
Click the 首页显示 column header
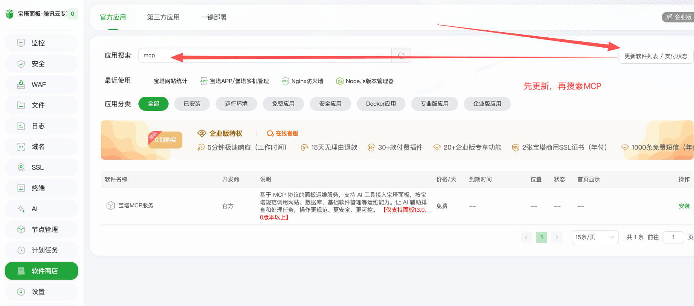coord(589,179)
